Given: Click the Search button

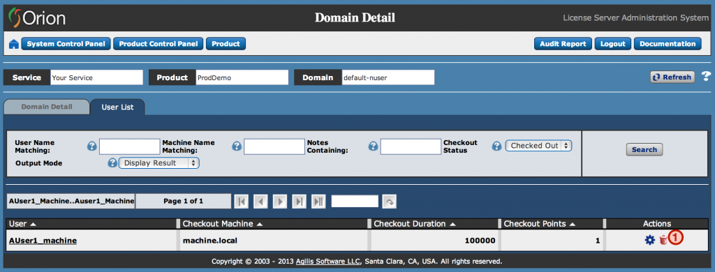Looking at the screenshot, I should [644, 149].
